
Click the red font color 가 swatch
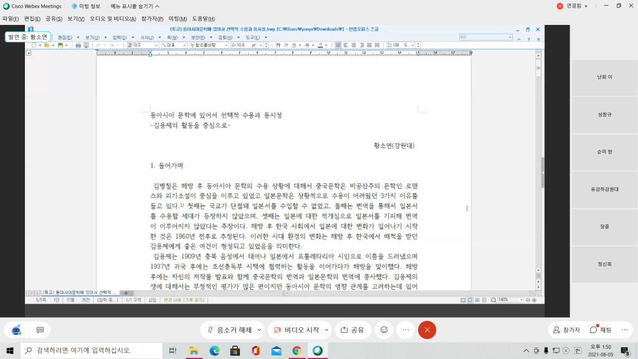click(320, 45)
